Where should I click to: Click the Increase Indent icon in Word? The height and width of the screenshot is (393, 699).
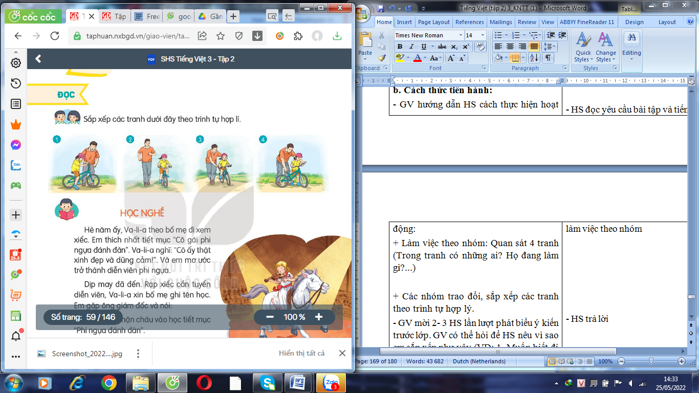[562, 35]
